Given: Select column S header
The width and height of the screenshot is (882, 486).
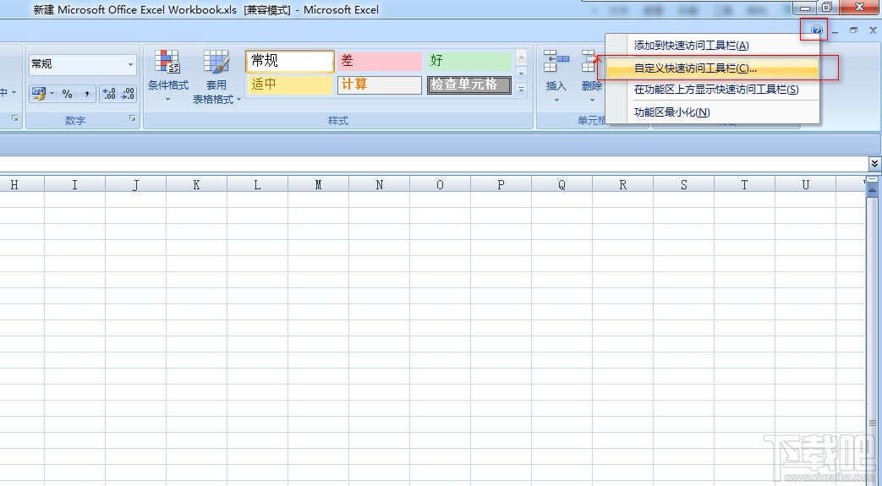Looking at the screenshot, I should (683, 184).
